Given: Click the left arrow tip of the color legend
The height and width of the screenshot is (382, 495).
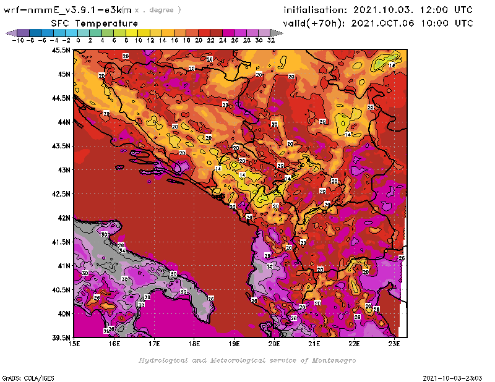Looking at the screenshot, I should pyautogui.click(x=9, y=33).
